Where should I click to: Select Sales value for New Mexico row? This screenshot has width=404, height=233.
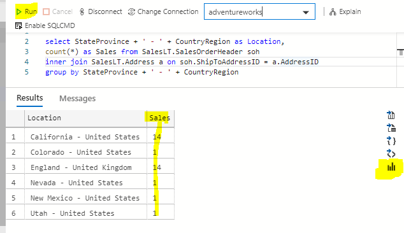coord(161,198)
